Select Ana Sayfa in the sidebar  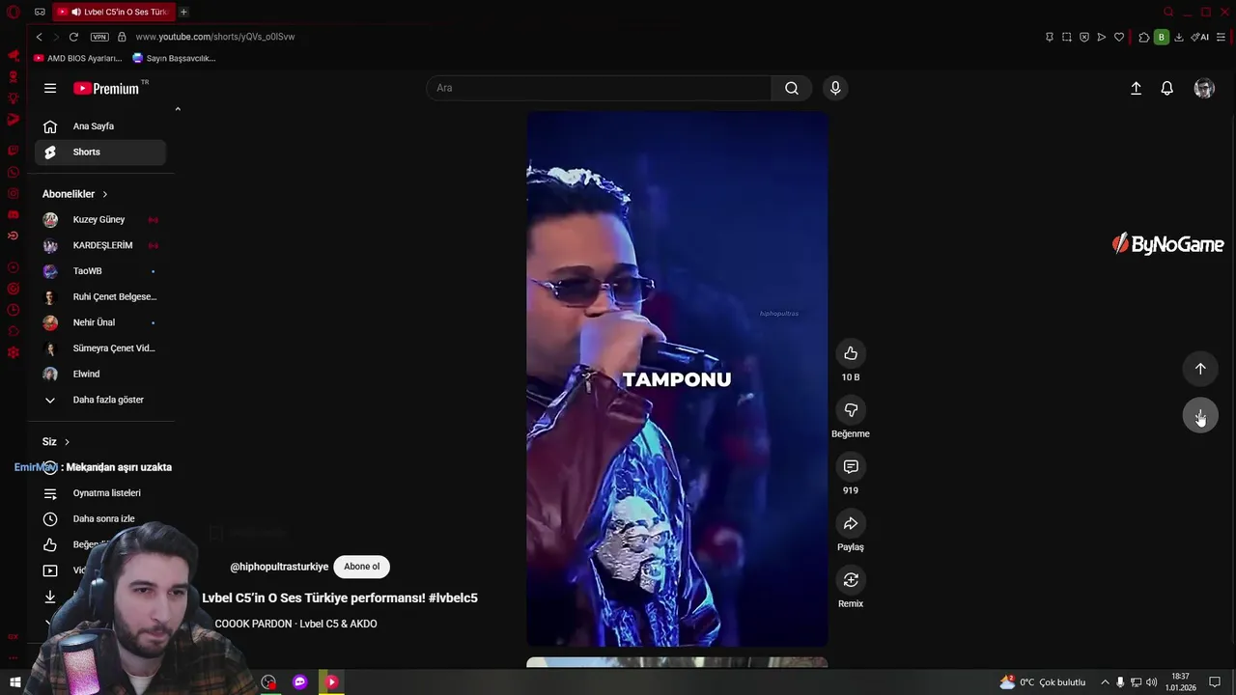[x=100, y=126]
